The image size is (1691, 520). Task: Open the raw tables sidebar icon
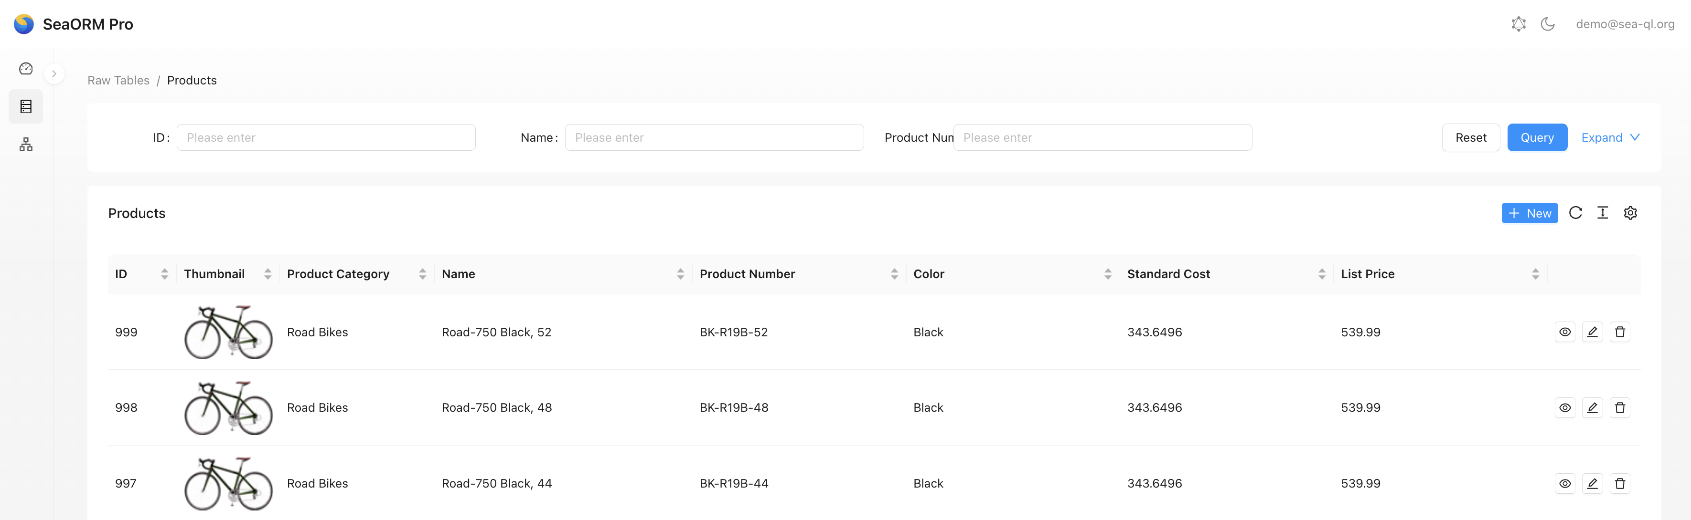coord(26,106)
